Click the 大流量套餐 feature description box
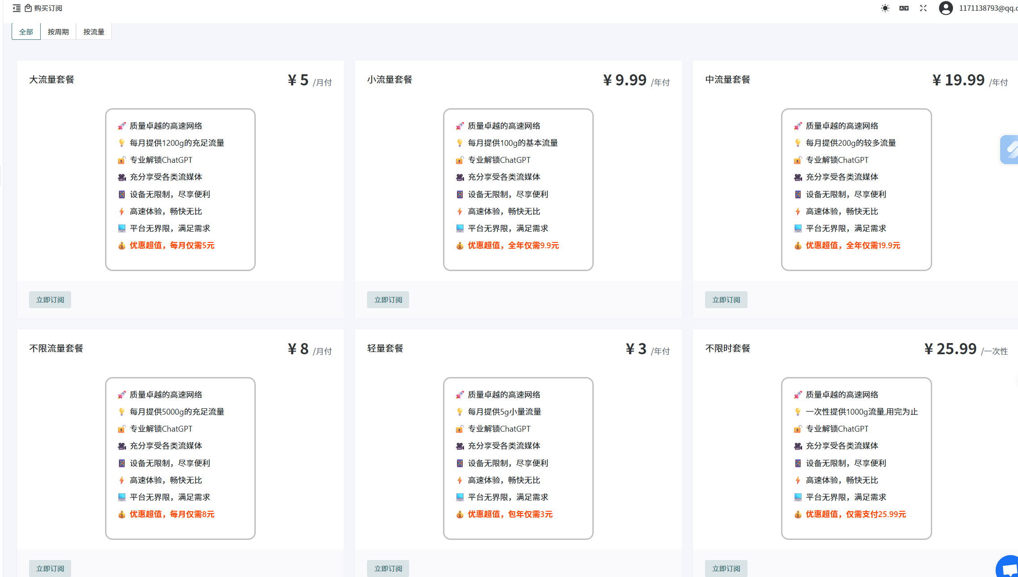 [x=180, y=189]
